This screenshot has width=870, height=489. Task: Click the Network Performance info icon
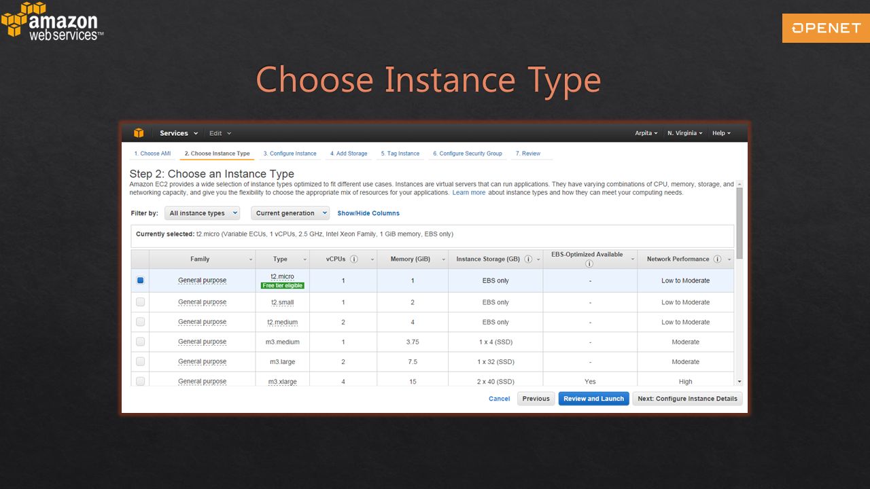tap(717, 259)
